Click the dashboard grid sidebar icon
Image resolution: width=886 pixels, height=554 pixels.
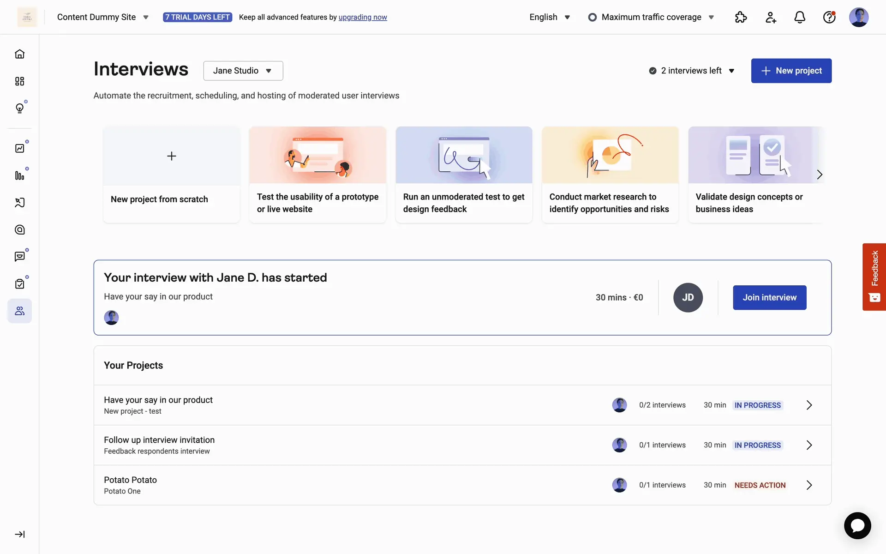tap(19, 81)
